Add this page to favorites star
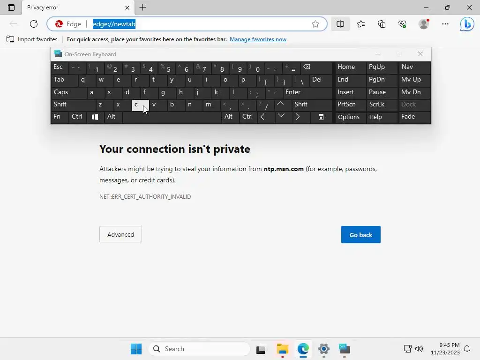Viewport: 480px width, 360px height. [x=315, y=24]
